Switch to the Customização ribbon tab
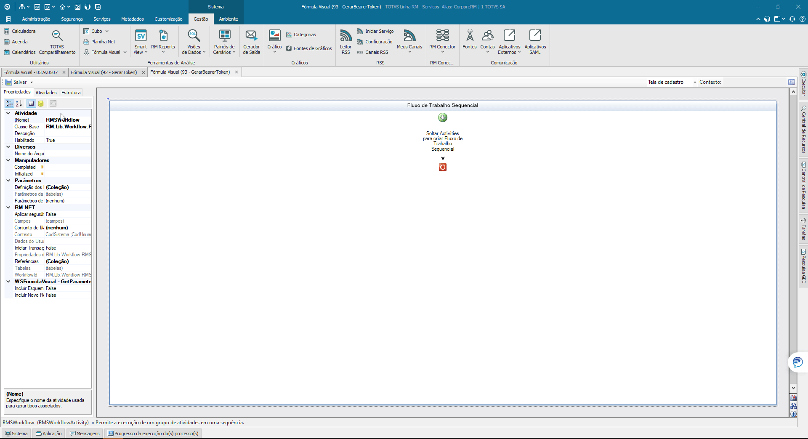The width and height of the screenshot is (808, 439). pos(168,19)
